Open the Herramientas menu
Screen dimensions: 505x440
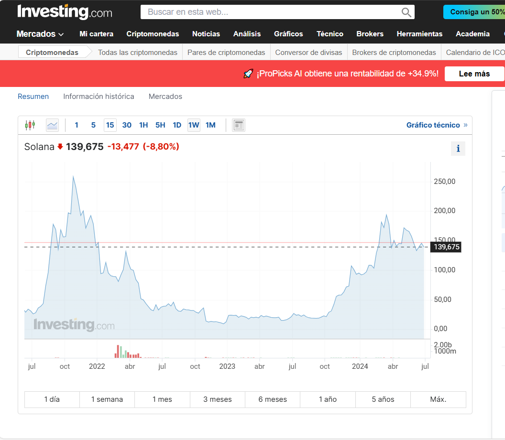(x=420, y=34)
